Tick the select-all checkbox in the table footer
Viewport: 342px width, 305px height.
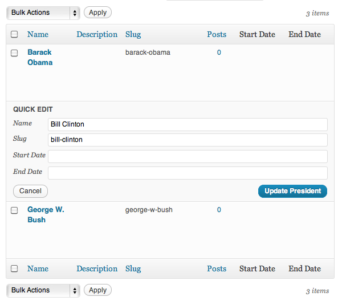[14, 269]
